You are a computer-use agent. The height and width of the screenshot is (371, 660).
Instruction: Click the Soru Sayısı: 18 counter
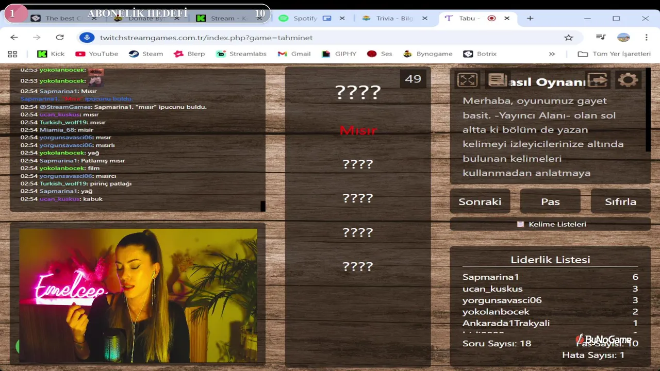(497, 343)
